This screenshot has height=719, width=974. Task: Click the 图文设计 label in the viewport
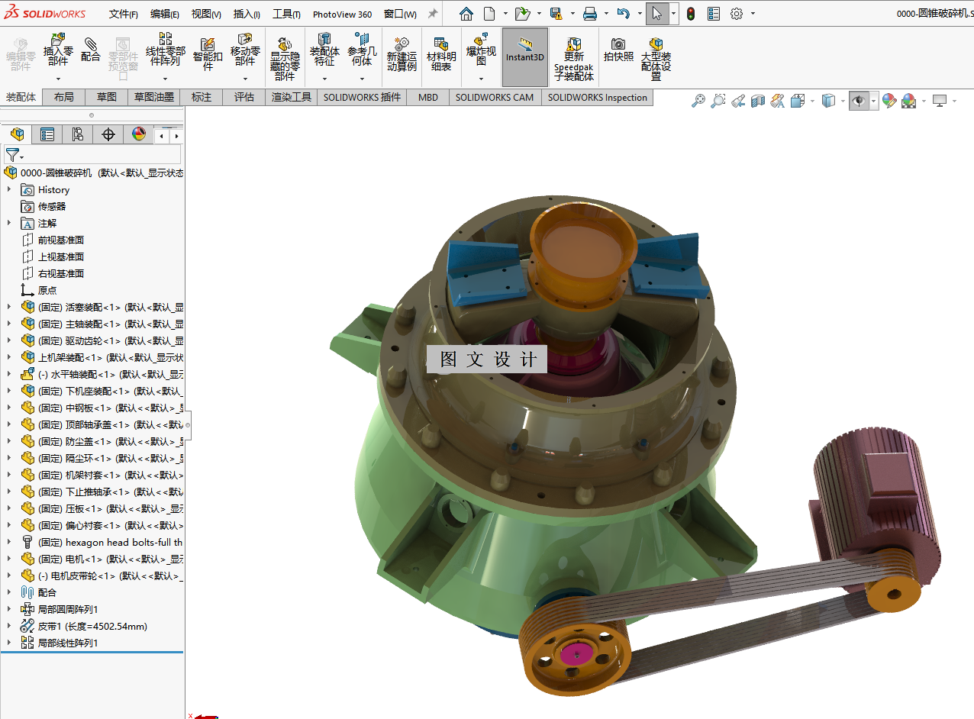(x=487, y=359)
